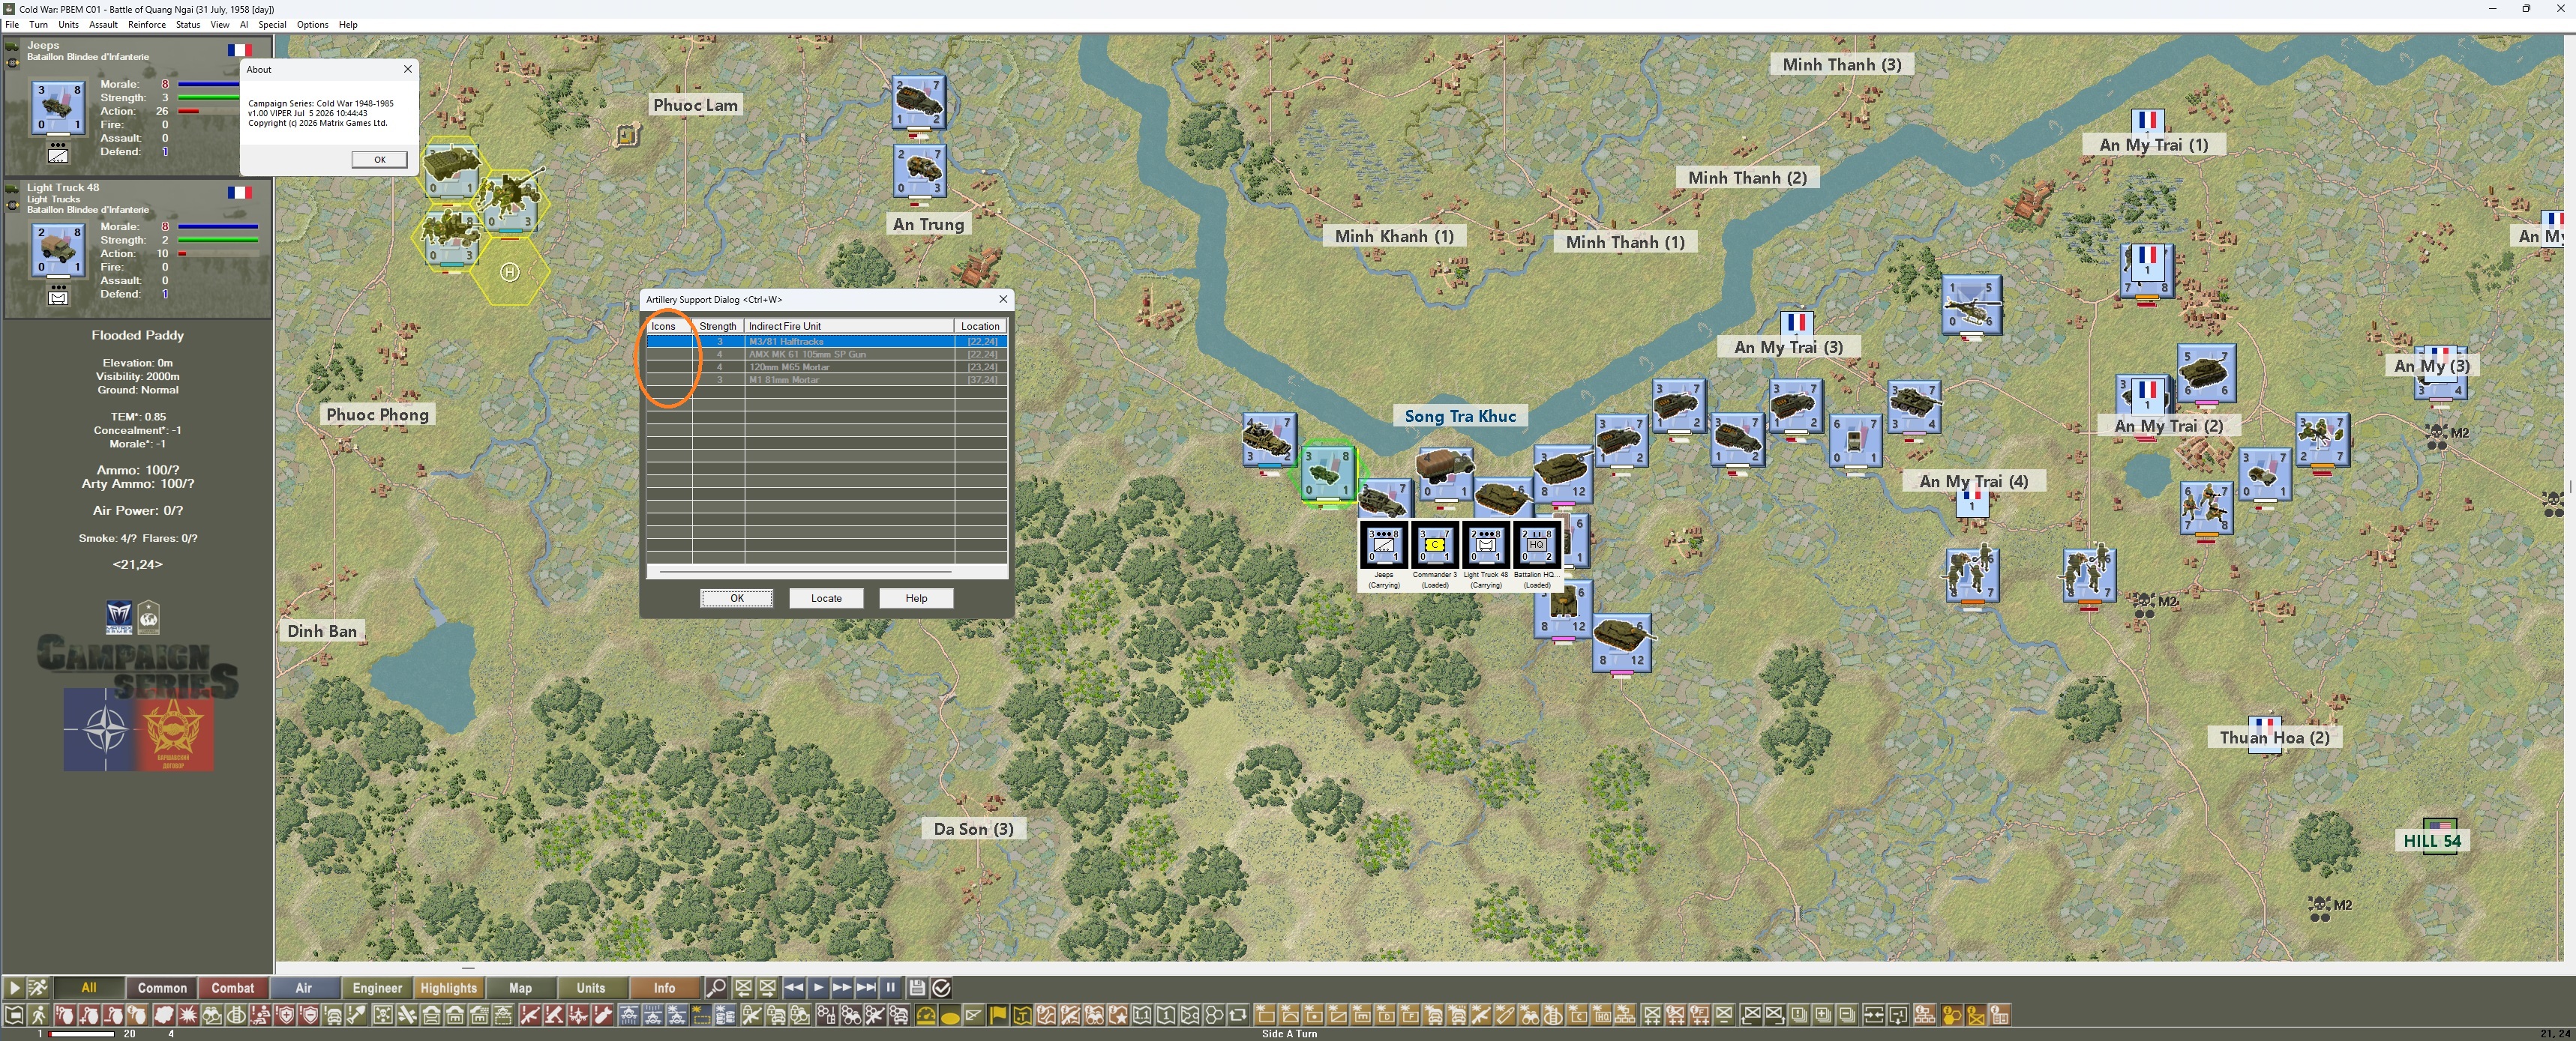2576x1041 pixels.
Task: Click the yellow hexagon info icon
Action: pos(1953,1015)
